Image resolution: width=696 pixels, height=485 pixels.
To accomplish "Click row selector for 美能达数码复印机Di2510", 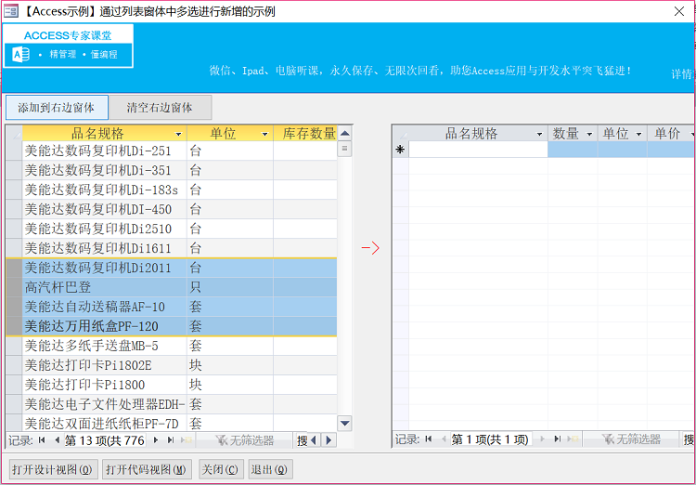I will [14, 229].
